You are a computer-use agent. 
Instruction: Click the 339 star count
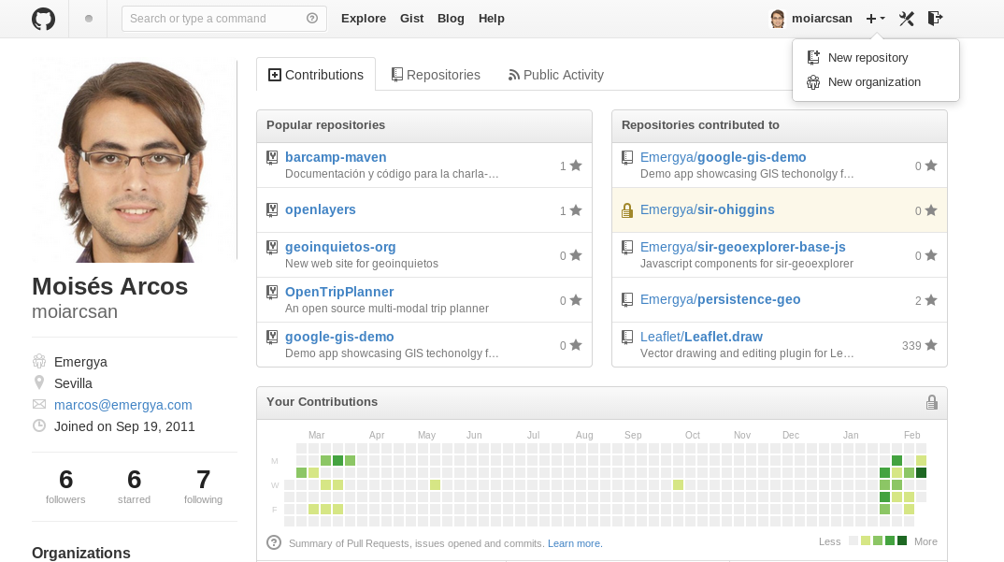coord(911,345)
